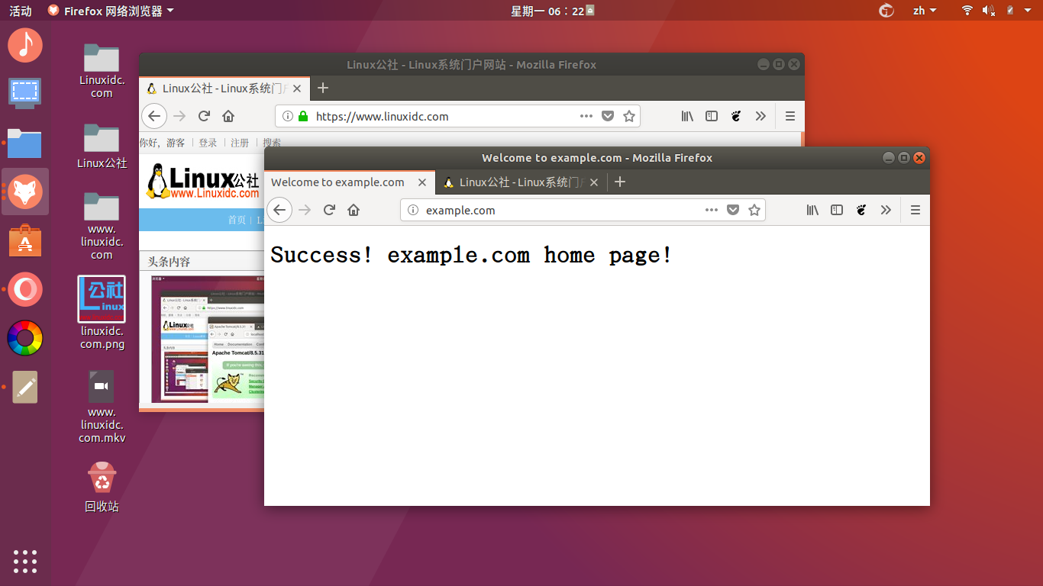Open the hamburger menu in Firefox
The width and height of the screenshot is (1043, 586).
pyautogui.click(x=915, y=210)
